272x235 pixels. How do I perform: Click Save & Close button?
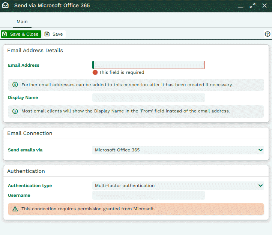click(21, 34)
